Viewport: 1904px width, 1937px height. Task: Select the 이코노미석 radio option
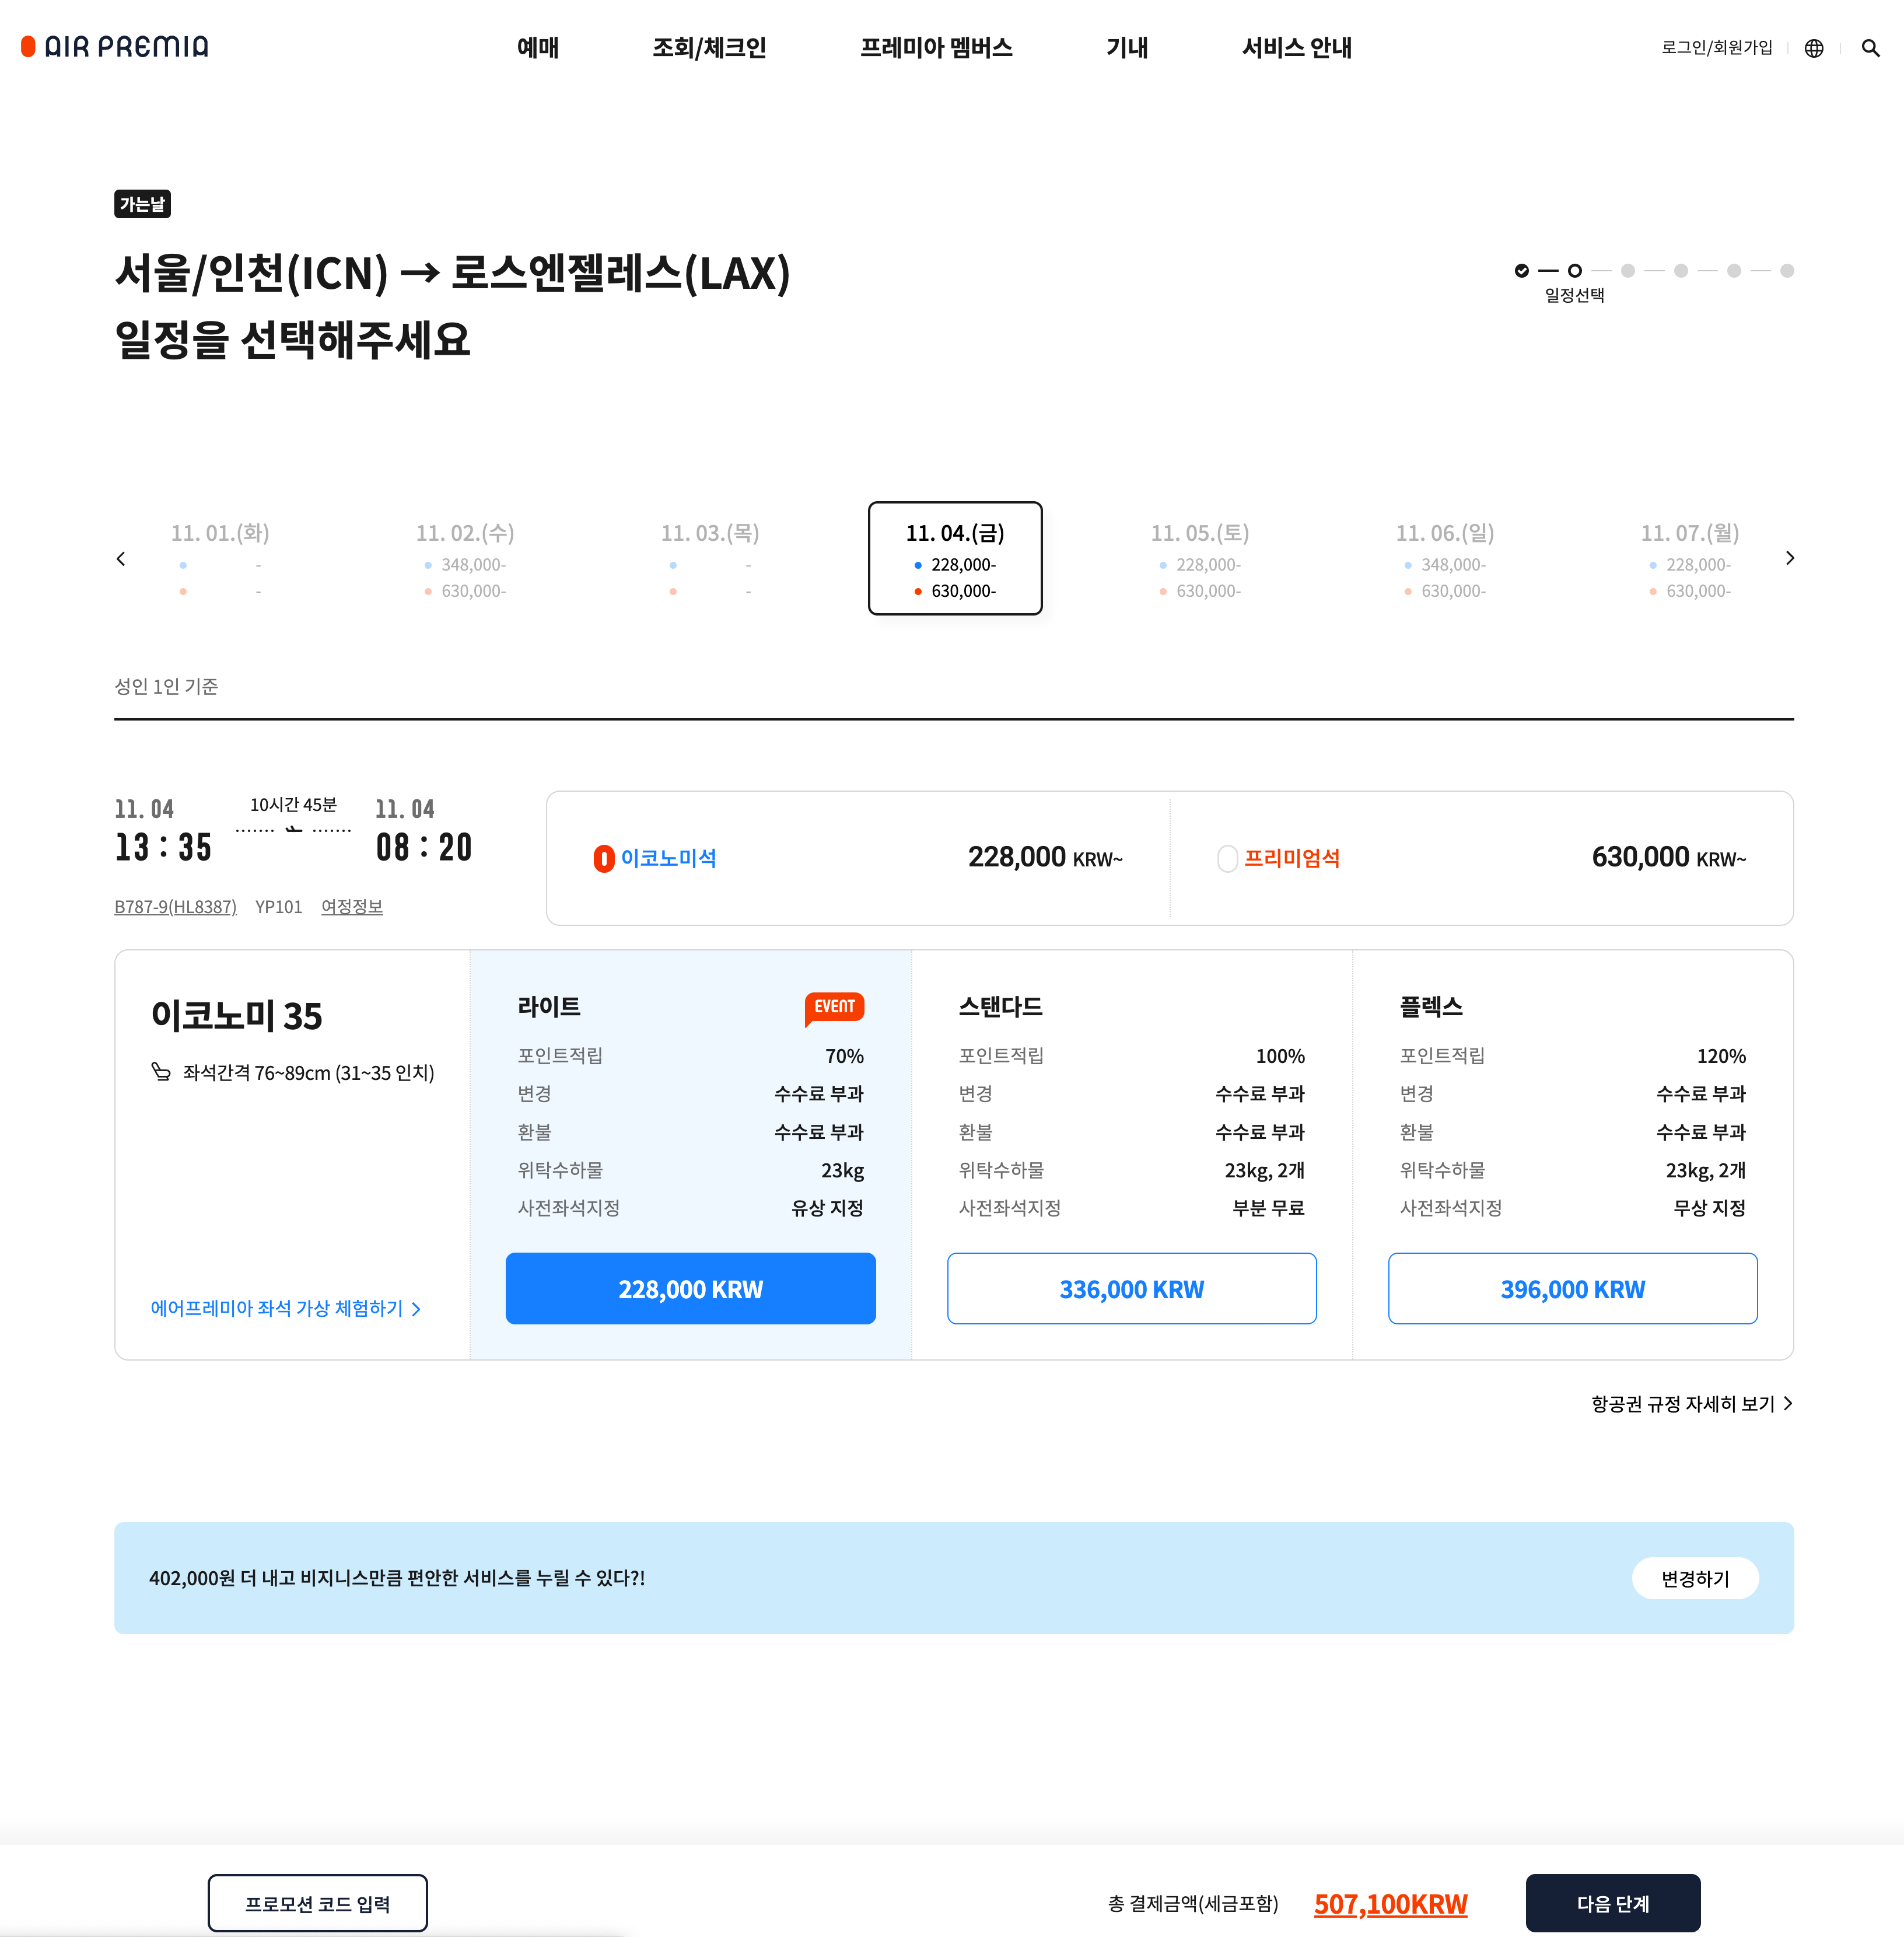[x=604, y=859]
